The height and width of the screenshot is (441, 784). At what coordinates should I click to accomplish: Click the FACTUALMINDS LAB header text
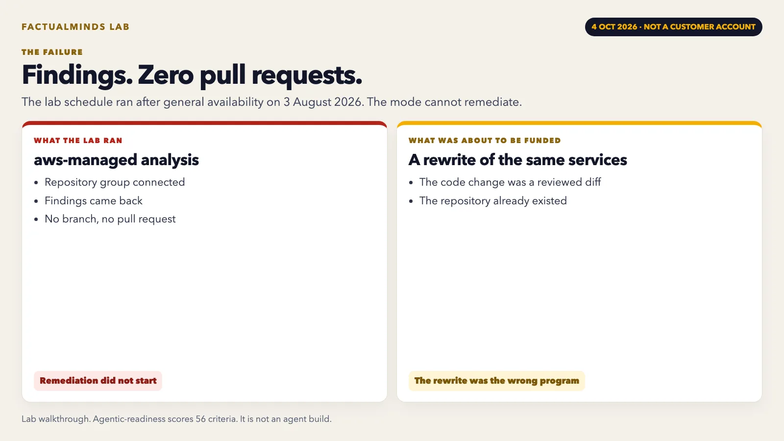(75, 27)
